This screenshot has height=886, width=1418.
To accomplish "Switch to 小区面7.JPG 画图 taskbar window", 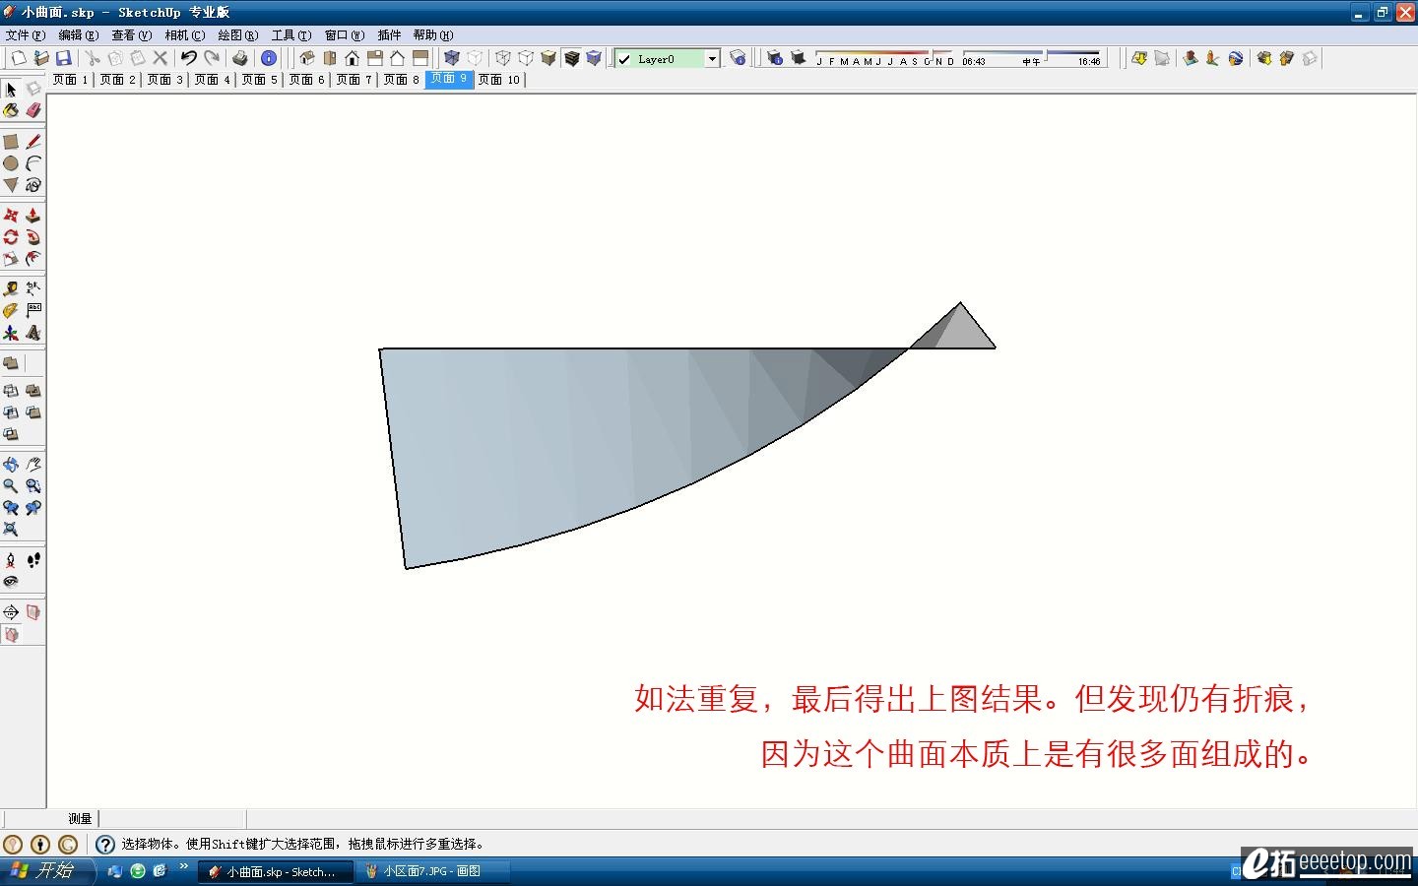I will click(433, 871).
